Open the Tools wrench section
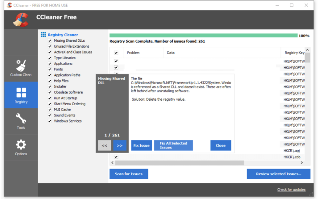Image resolution: width=319 pixels, height=199 pixels. 21,121
